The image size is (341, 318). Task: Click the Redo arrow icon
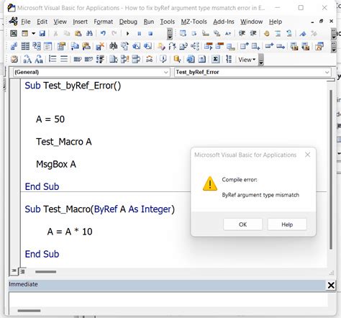114,33
